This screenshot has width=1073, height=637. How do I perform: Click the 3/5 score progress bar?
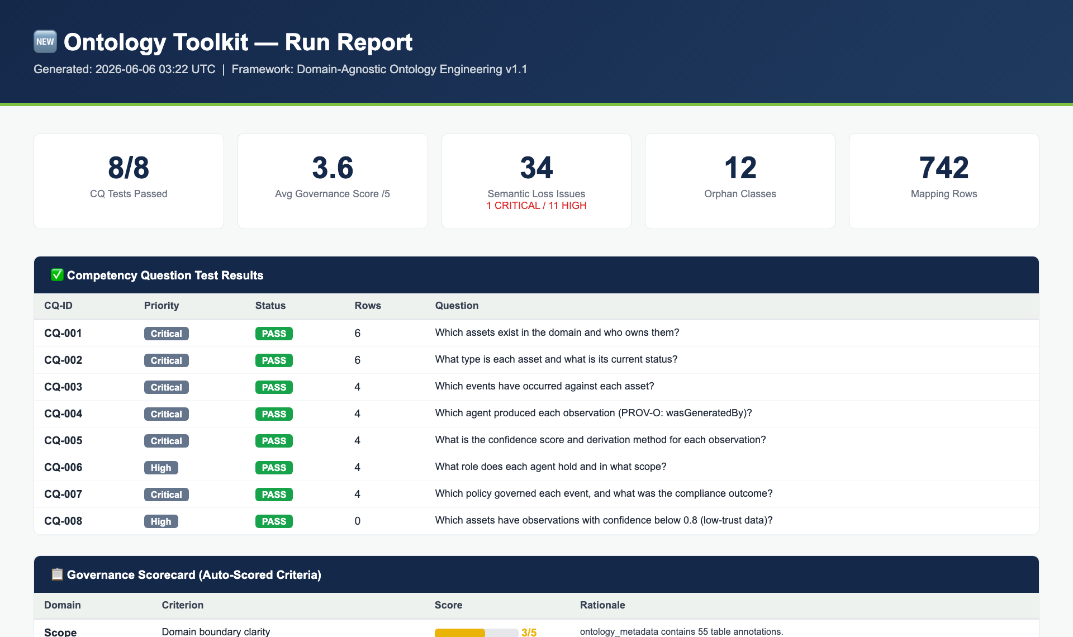pyautogui.click(x=476, y=633)
